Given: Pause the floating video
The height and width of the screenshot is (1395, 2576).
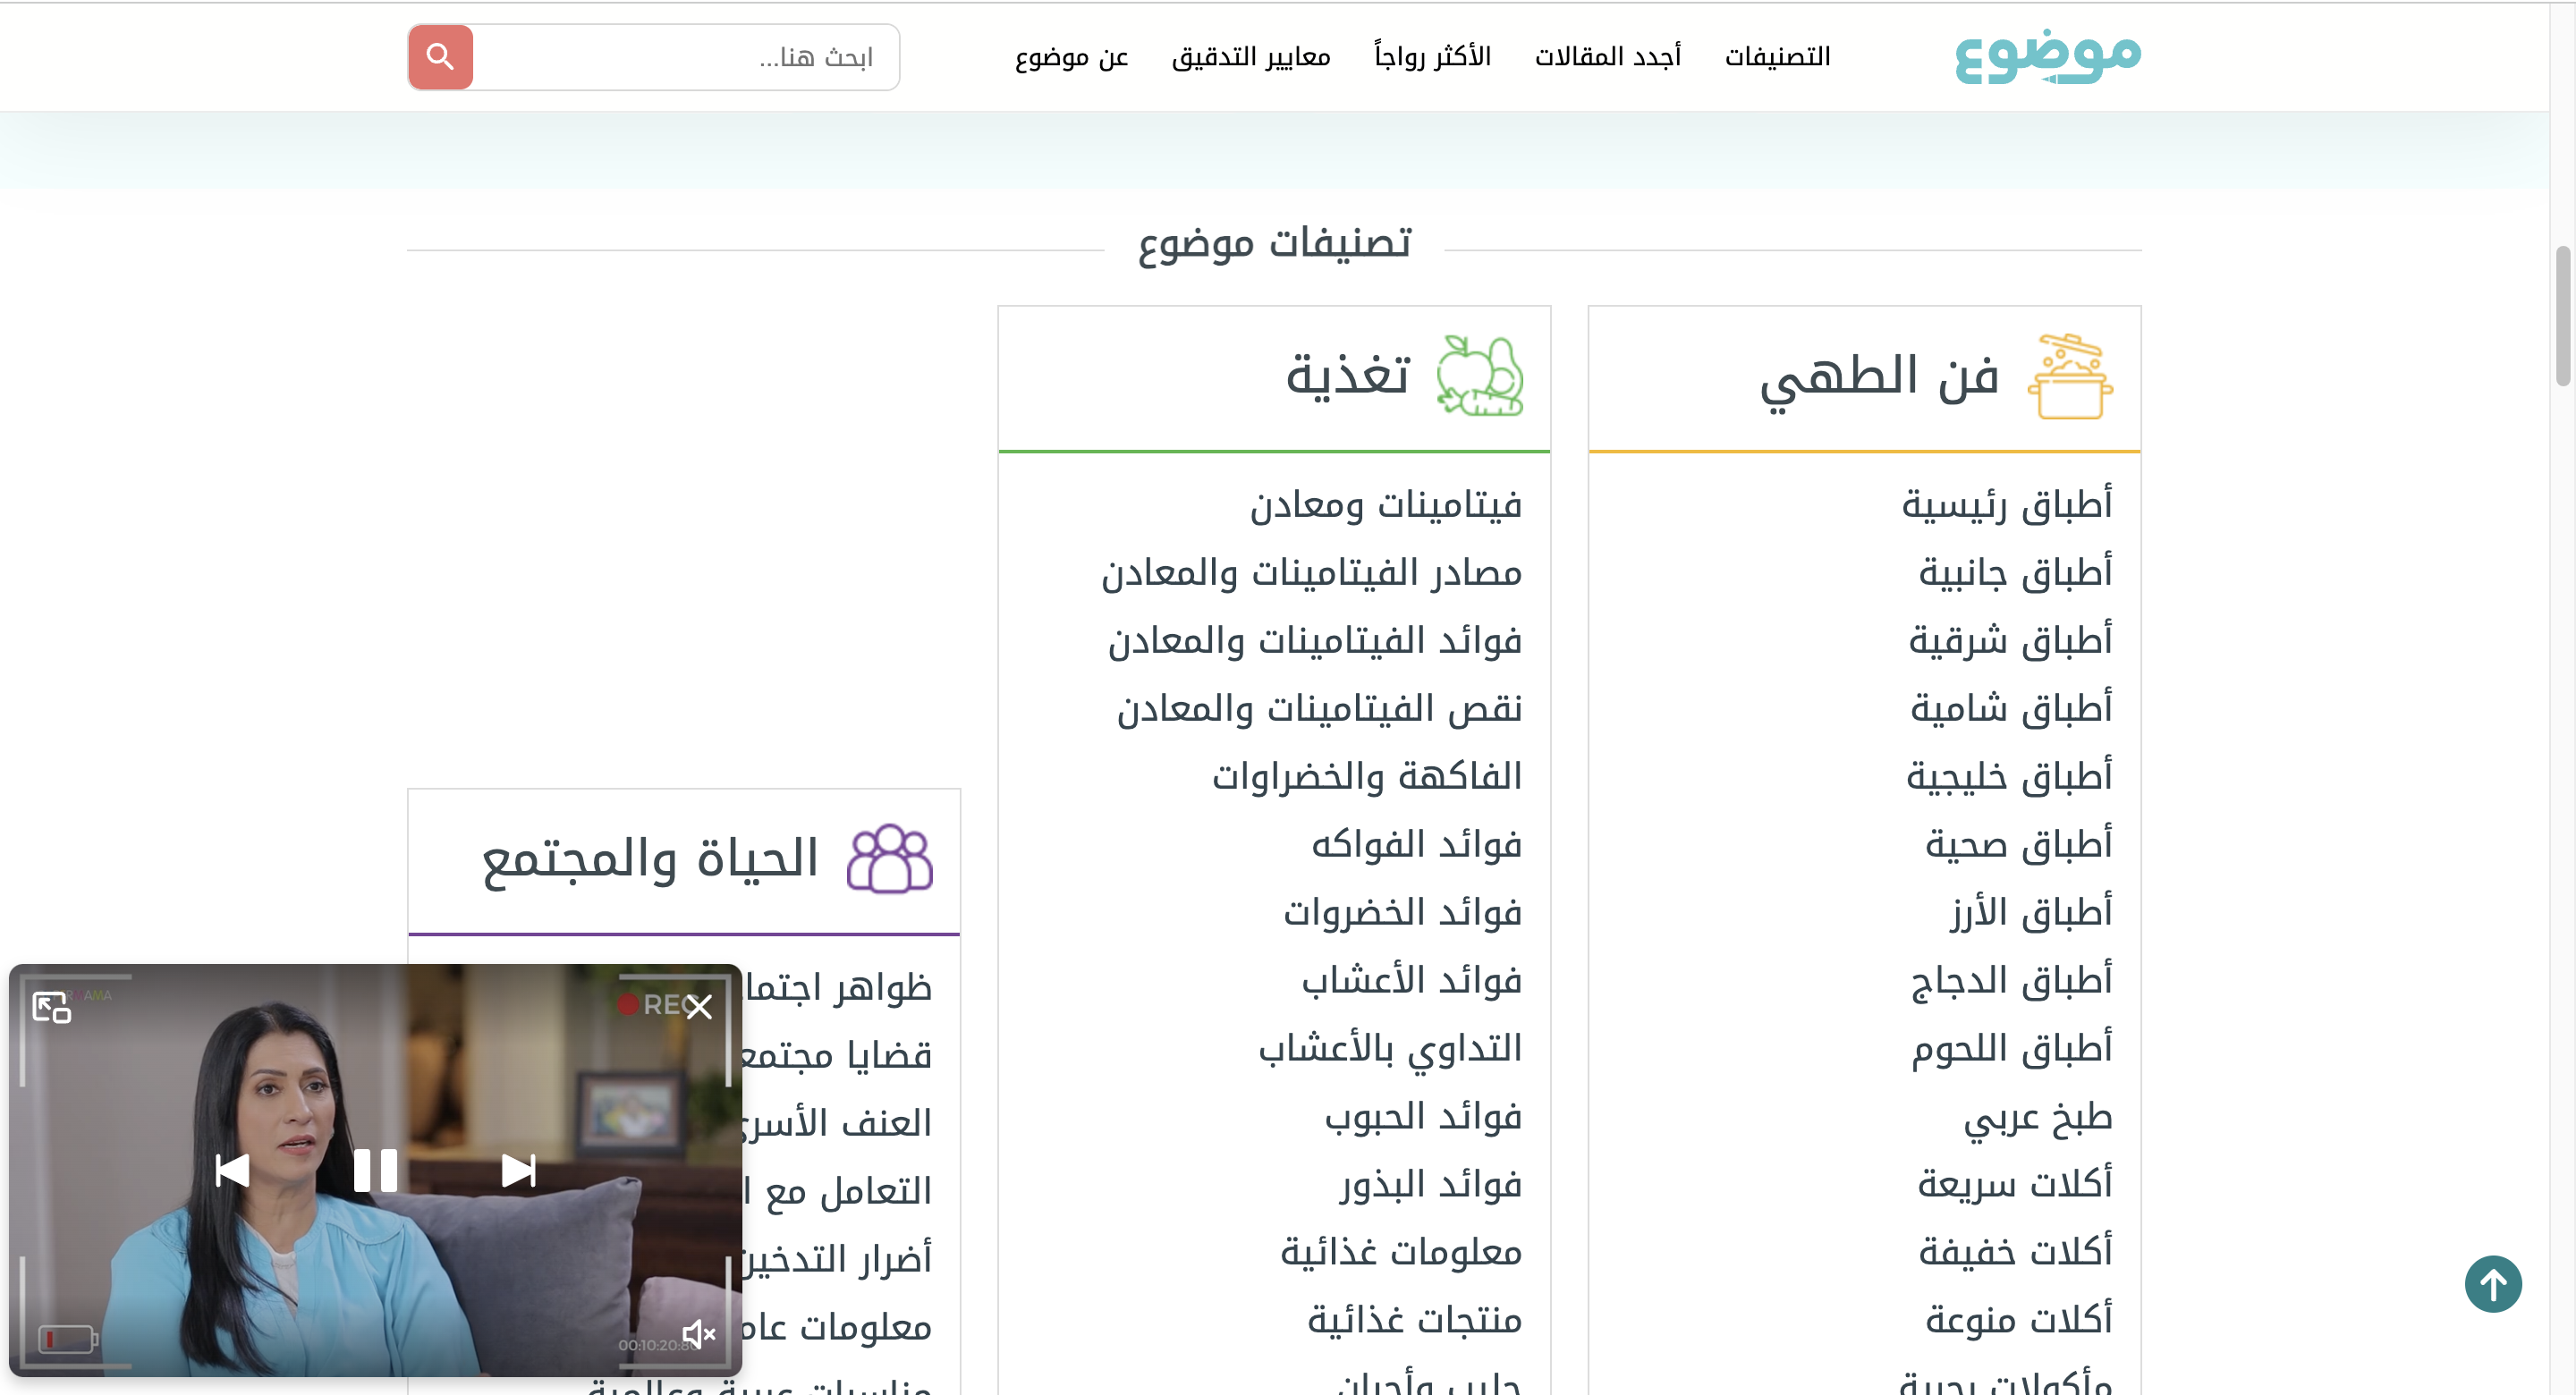Looking at the screenshot, I should click(x=376, y=1170).
